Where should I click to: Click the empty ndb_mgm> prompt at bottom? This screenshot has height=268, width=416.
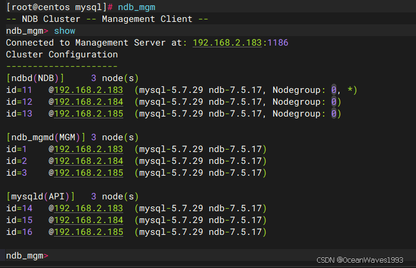(27, 256)
